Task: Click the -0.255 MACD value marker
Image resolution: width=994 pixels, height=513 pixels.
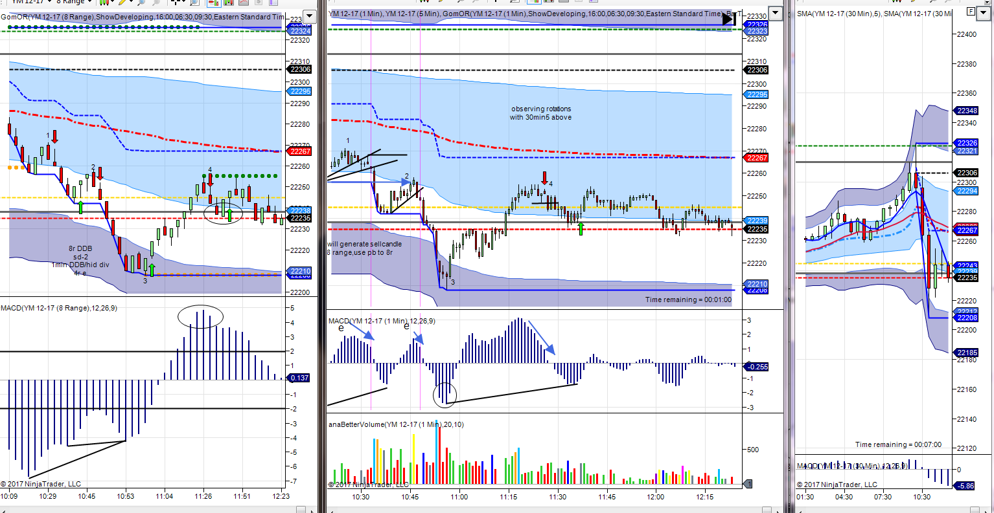Action: pos(757,367)
